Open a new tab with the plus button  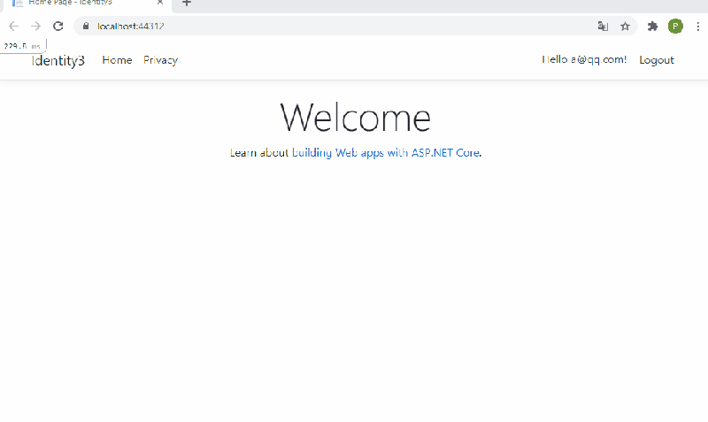pyautogui.click(x=187, y=4)
